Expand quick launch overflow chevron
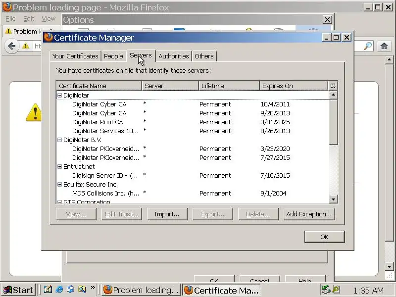The width and height of the screenshot is (396, 297). [x=93, y=288]
